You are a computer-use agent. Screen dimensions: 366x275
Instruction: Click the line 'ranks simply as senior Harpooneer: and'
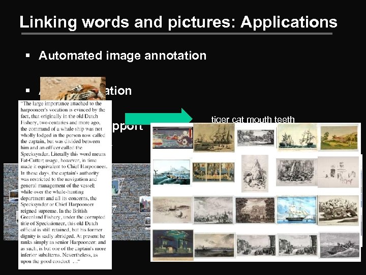63,242
